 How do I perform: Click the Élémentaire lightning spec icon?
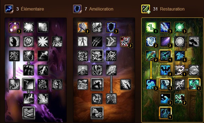(9, 9)
